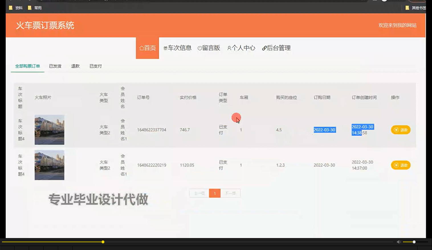
Task: Click the 欢迎来到我的网站 greeting link
Action: coord(398,25)
